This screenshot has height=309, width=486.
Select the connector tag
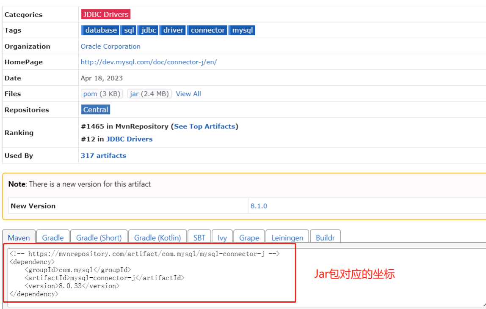(207, 30)
